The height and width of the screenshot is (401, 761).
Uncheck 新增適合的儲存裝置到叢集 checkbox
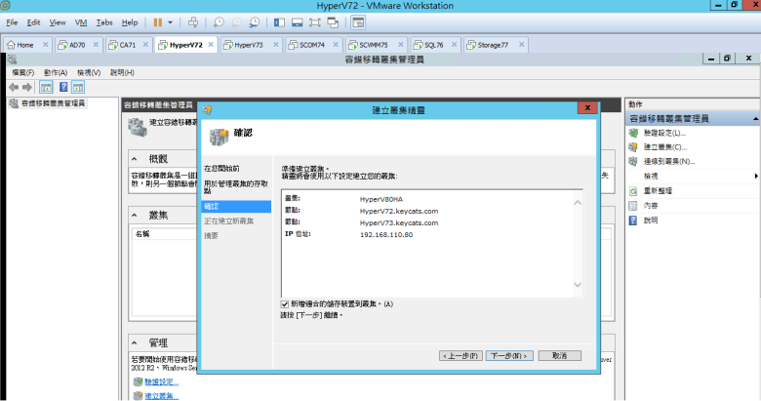click(285, 303)
